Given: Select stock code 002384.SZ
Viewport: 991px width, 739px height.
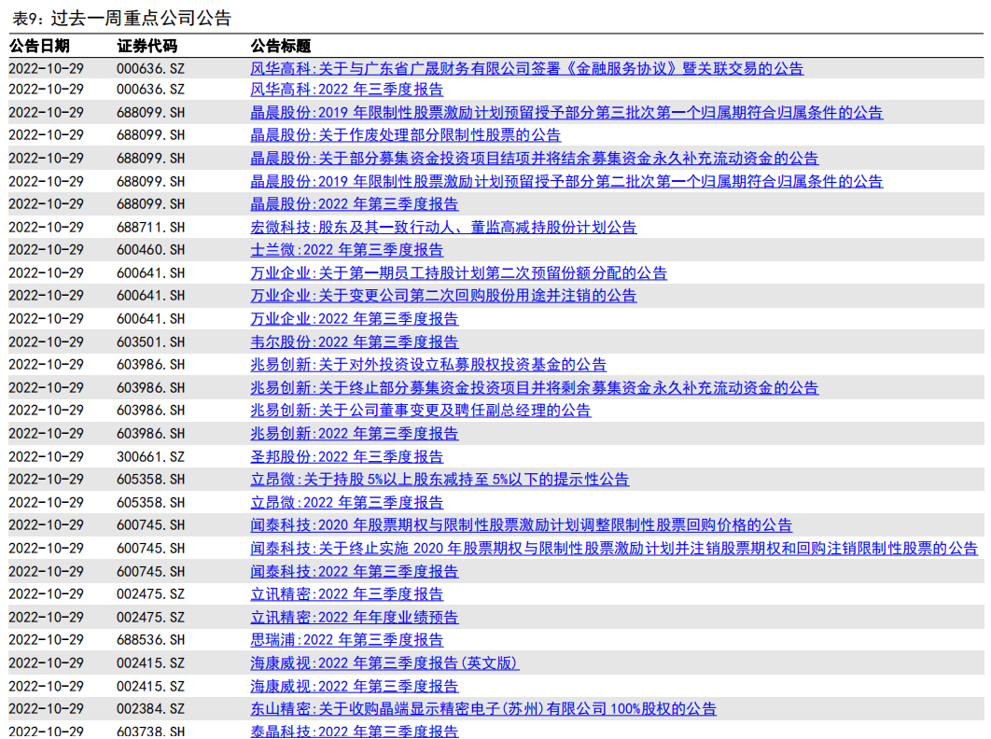Looking at the screenshot, I should pos(150,709).
